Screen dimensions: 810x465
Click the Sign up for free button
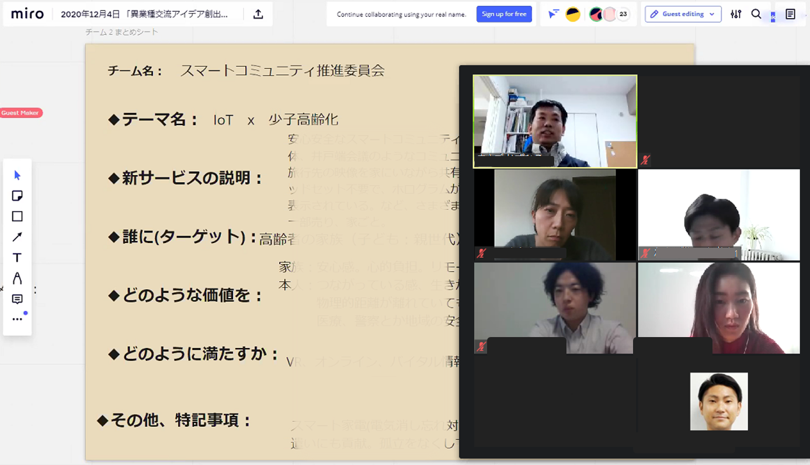point(503,15)
